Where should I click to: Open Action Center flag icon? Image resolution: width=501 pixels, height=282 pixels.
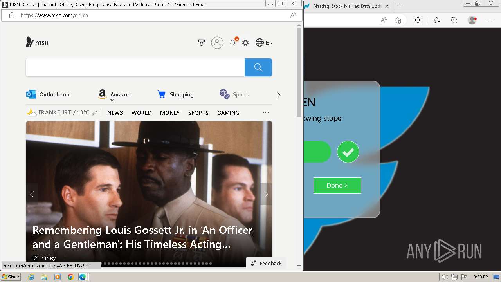[x=463, y=277]
